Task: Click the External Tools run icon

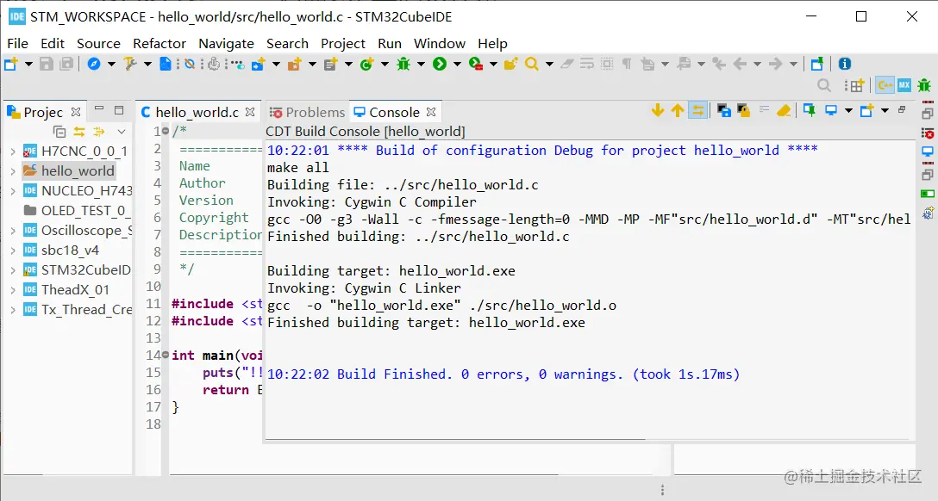Action: click(476, 64)
